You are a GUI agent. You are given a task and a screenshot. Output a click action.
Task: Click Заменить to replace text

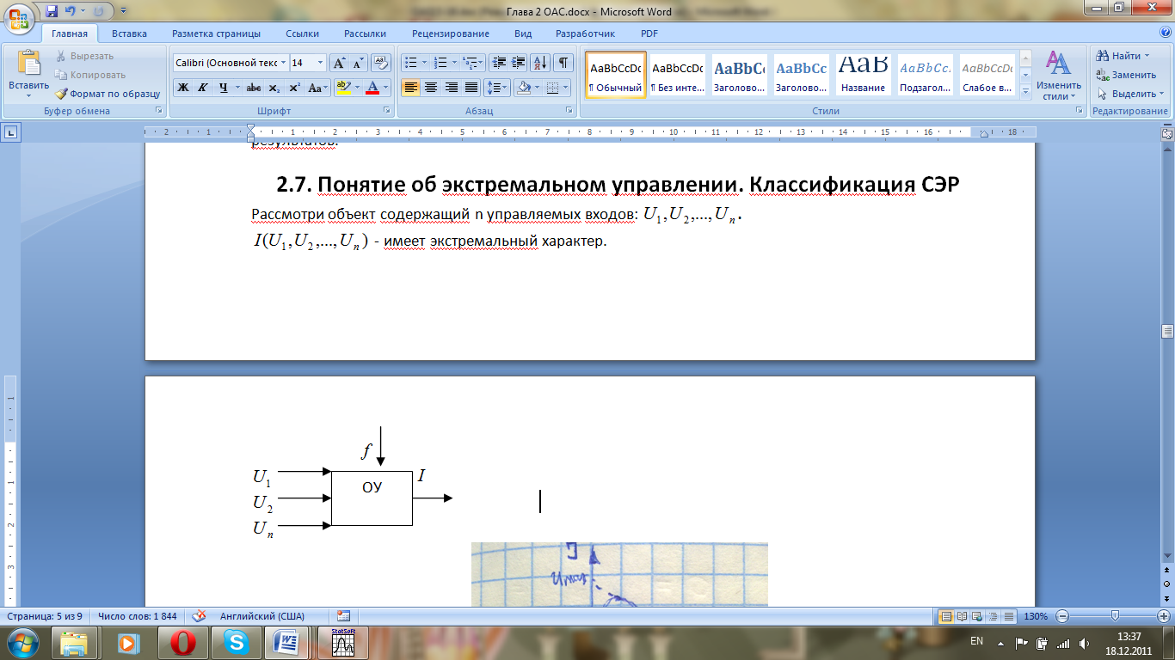(x=1126, y=75)
